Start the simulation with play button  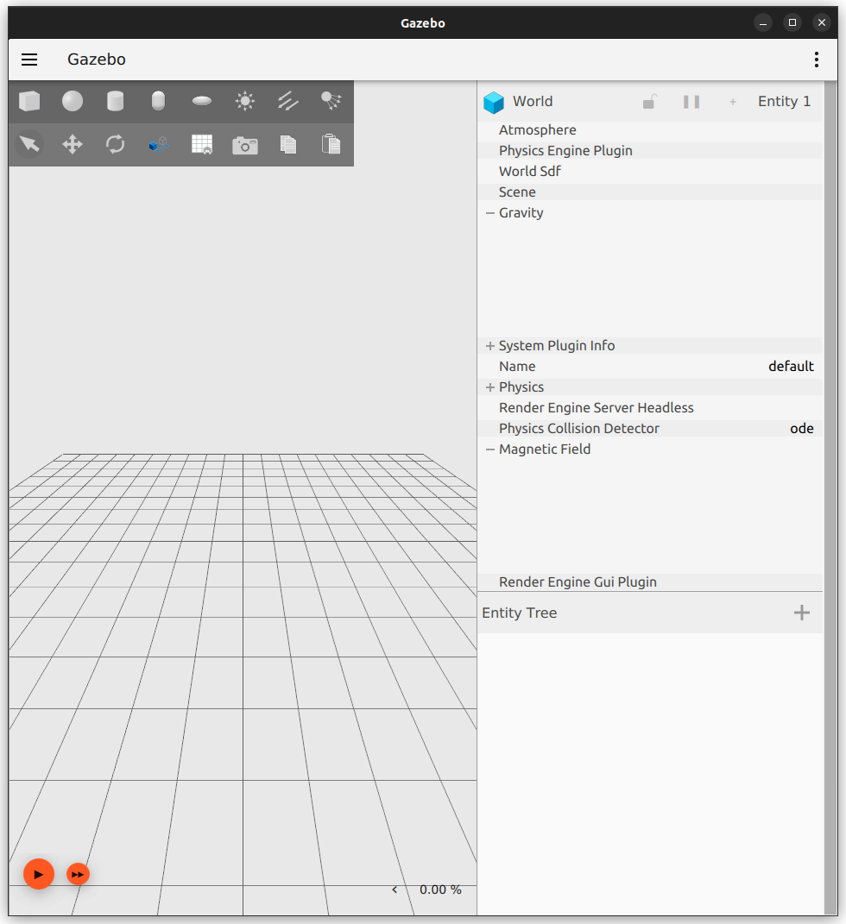click(x=39, y=875)
